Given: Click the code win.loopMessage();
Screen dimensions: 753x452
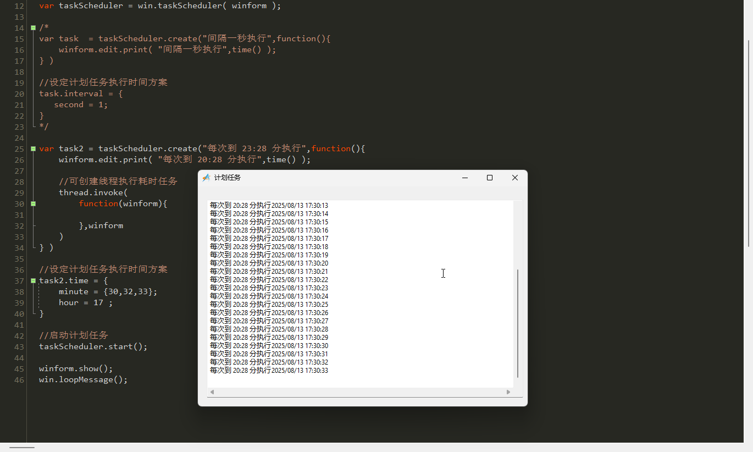Looking at the screenshot, I should tap(84, 379).
